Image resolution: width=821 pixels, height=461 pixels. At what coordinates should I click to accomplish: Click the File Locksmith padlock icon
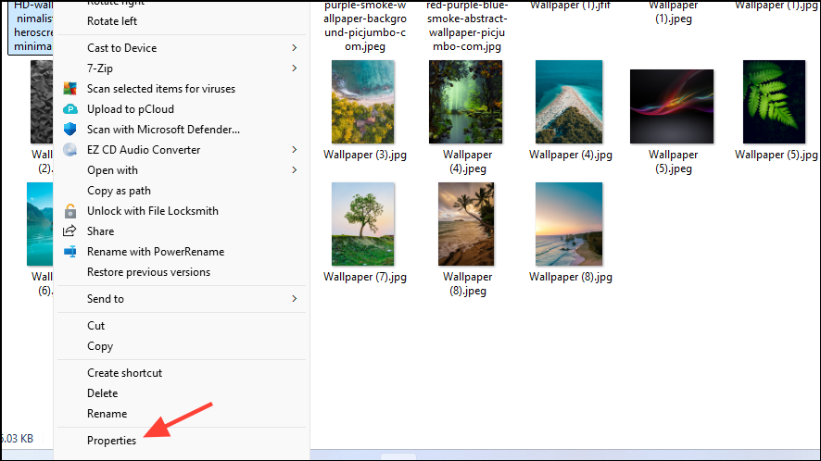(x=69, y=211)
